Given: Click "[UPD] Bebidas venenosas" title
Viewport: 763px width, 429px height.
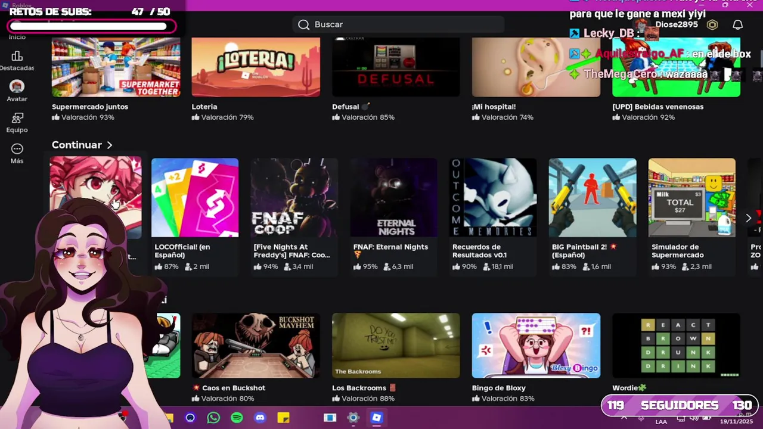Looking at the screenshot, I should point(658,107).
